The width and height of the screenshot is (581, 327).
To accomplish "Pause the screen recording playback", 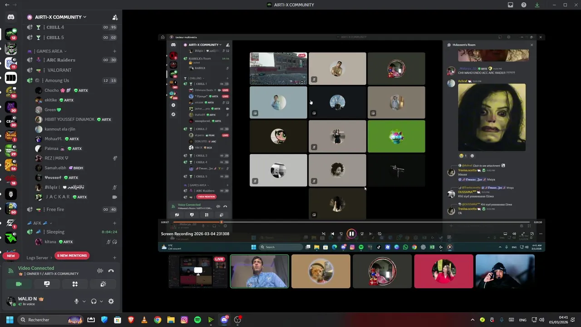I will tap(351, 234).
